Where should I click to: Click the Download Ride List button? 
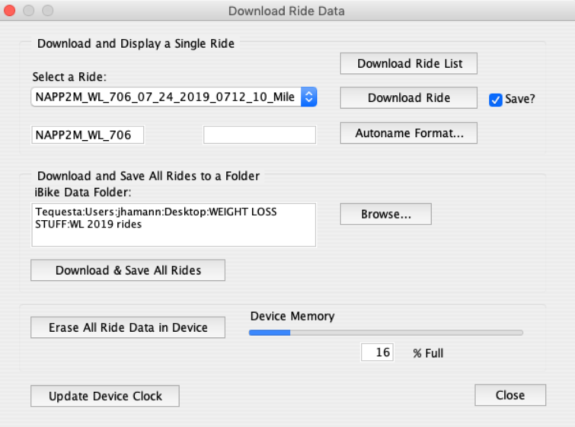(409, 63)
